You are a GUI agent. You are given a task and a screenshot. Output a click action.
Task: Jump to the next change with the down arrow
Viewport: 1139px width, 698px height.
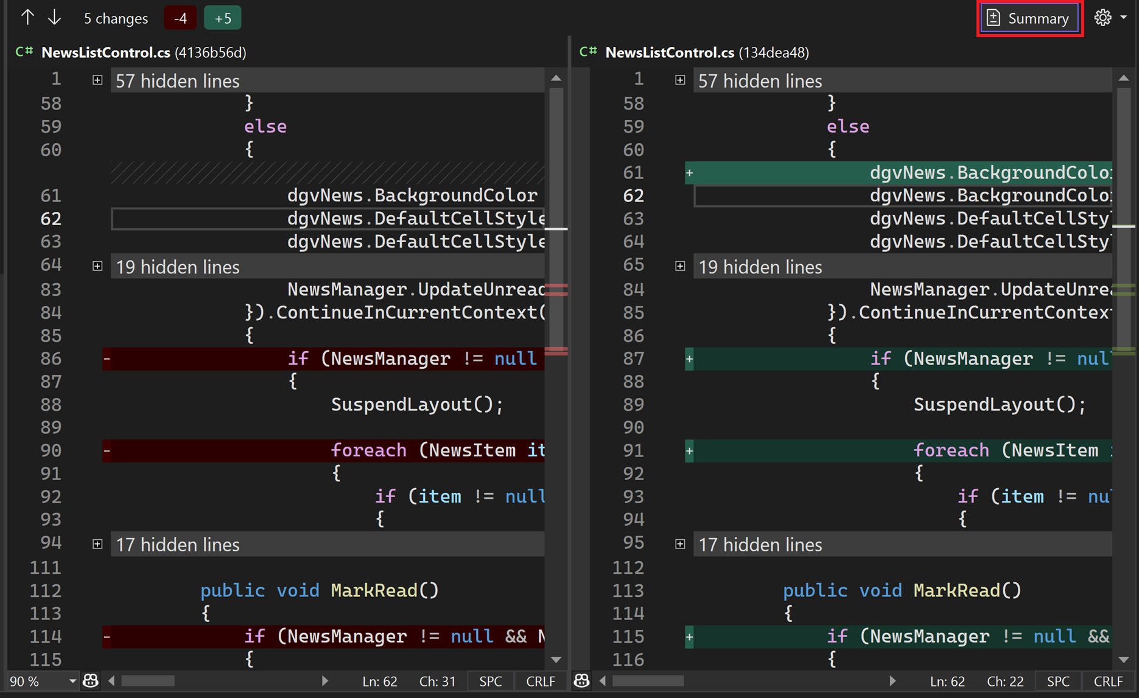54,17
